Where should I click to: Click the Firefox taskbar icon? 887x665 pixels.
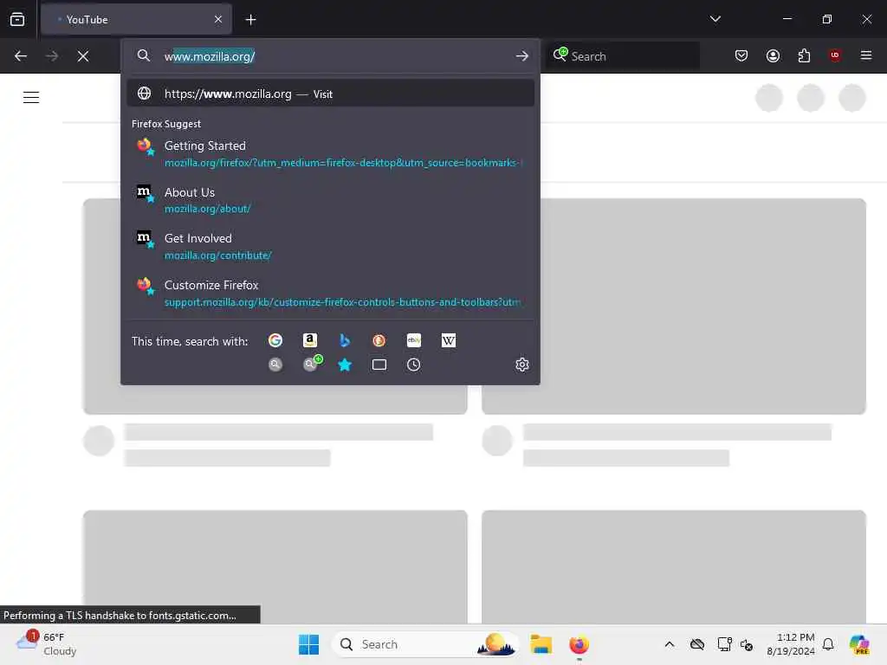tap(579, 644)
